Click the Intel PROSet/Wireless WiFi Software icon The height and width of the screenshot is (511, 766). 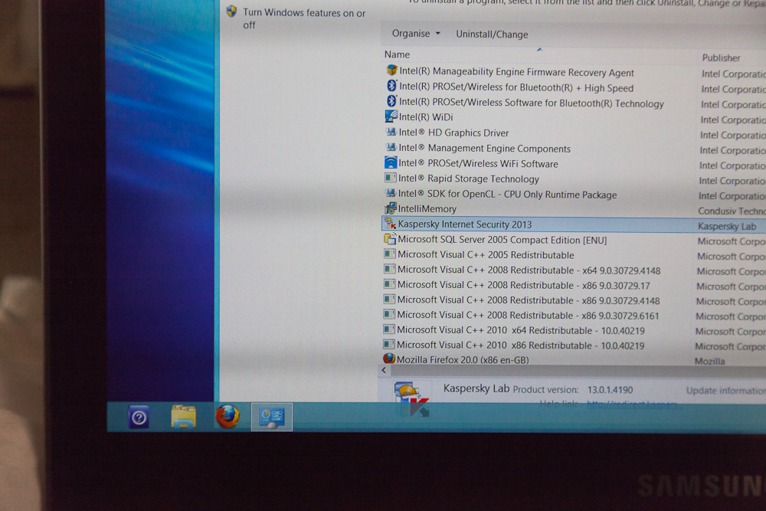(391, 162)
